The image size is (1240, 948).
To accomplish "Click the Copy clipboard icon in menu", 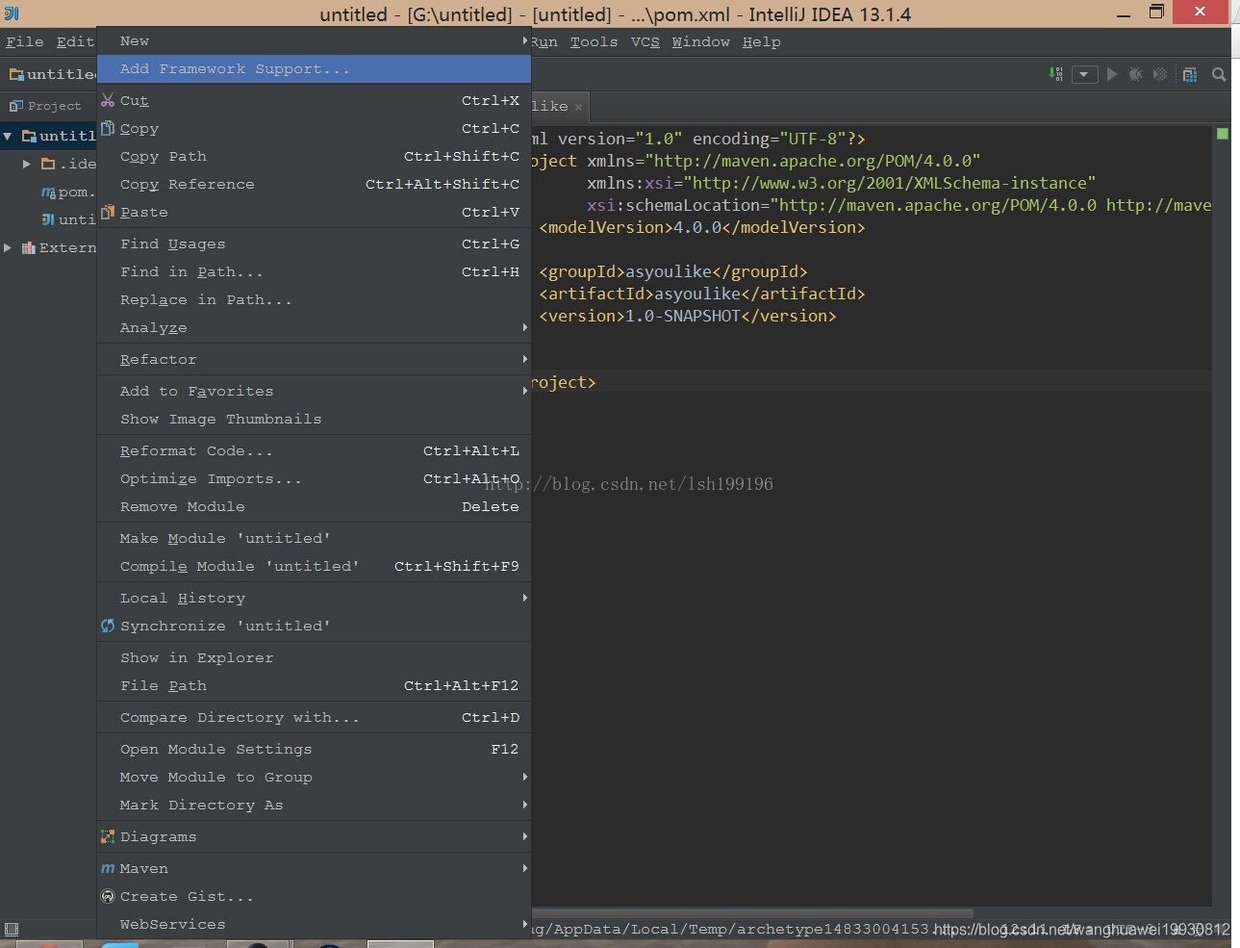I will tap(108, 128).
